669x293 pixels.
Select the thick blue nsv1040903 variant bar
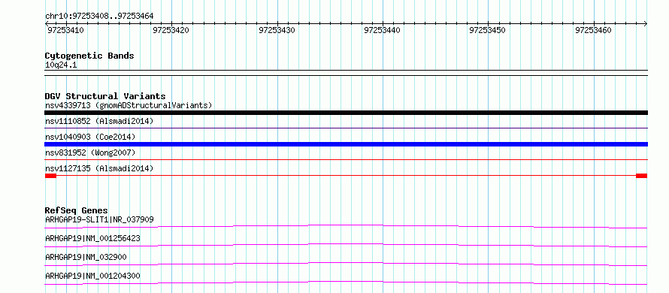tap(346, 144)
